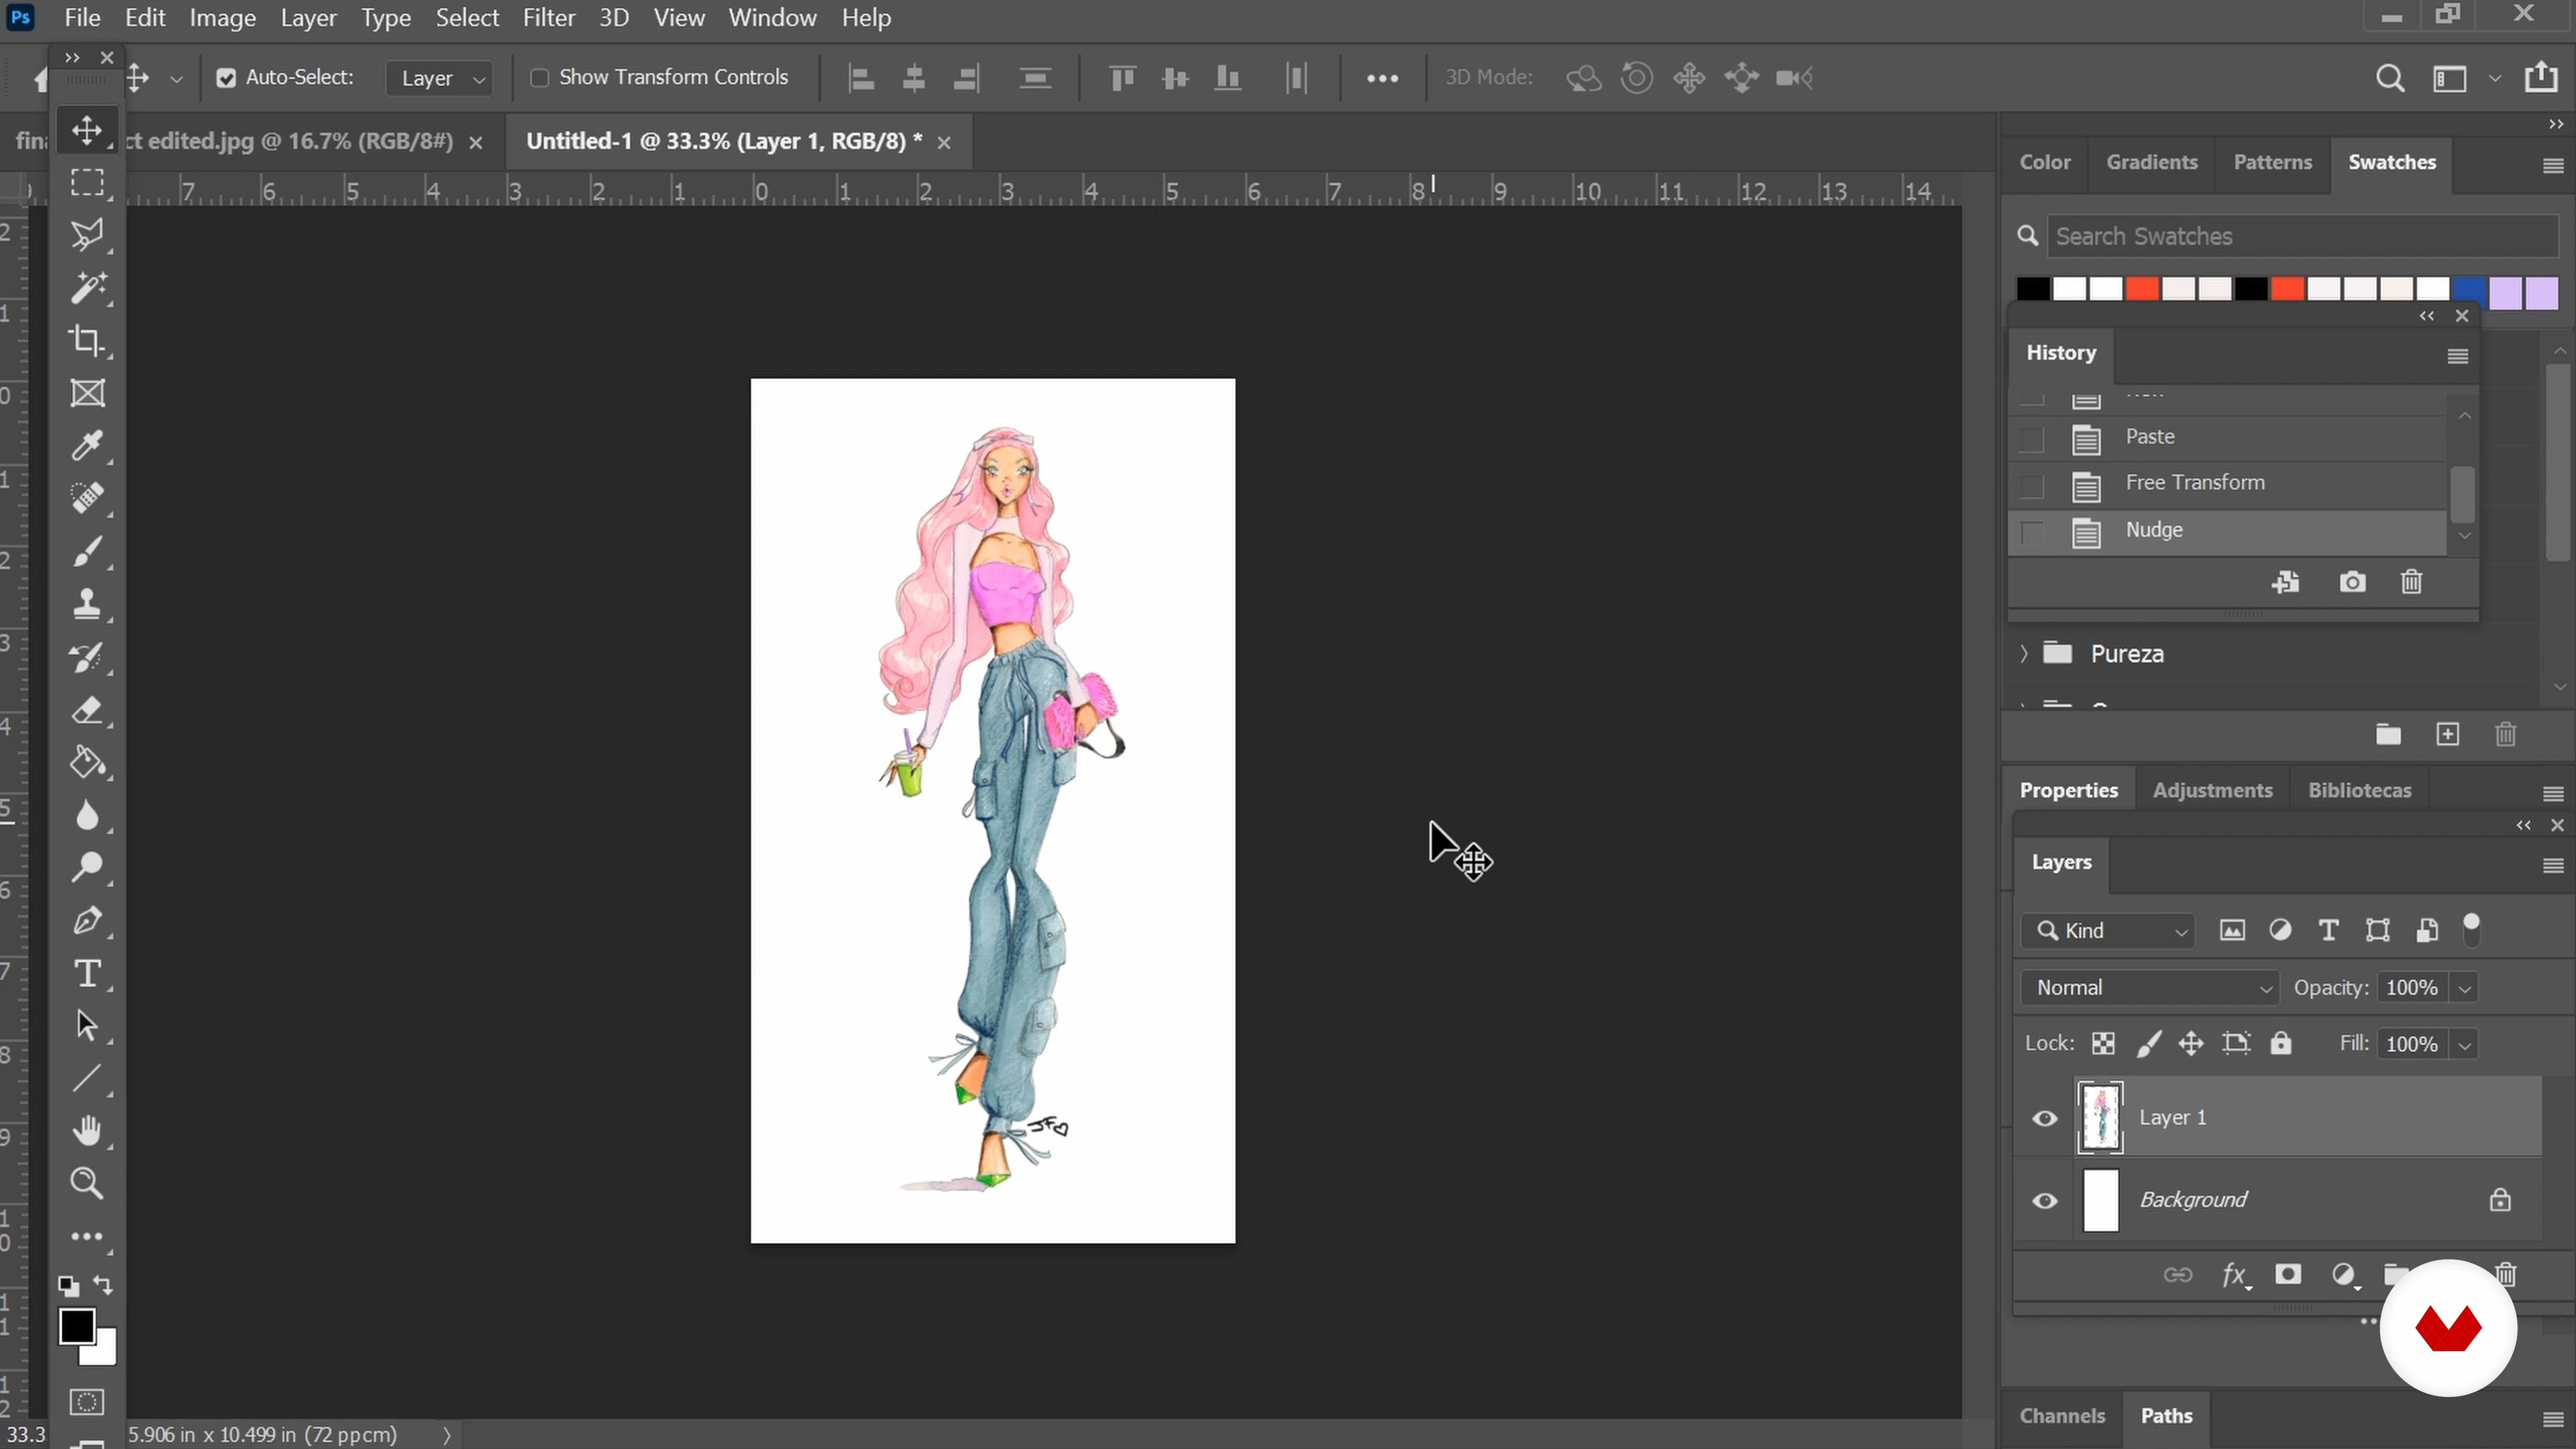
Task: Select the Eraser tool
Action: click(87, 710)
